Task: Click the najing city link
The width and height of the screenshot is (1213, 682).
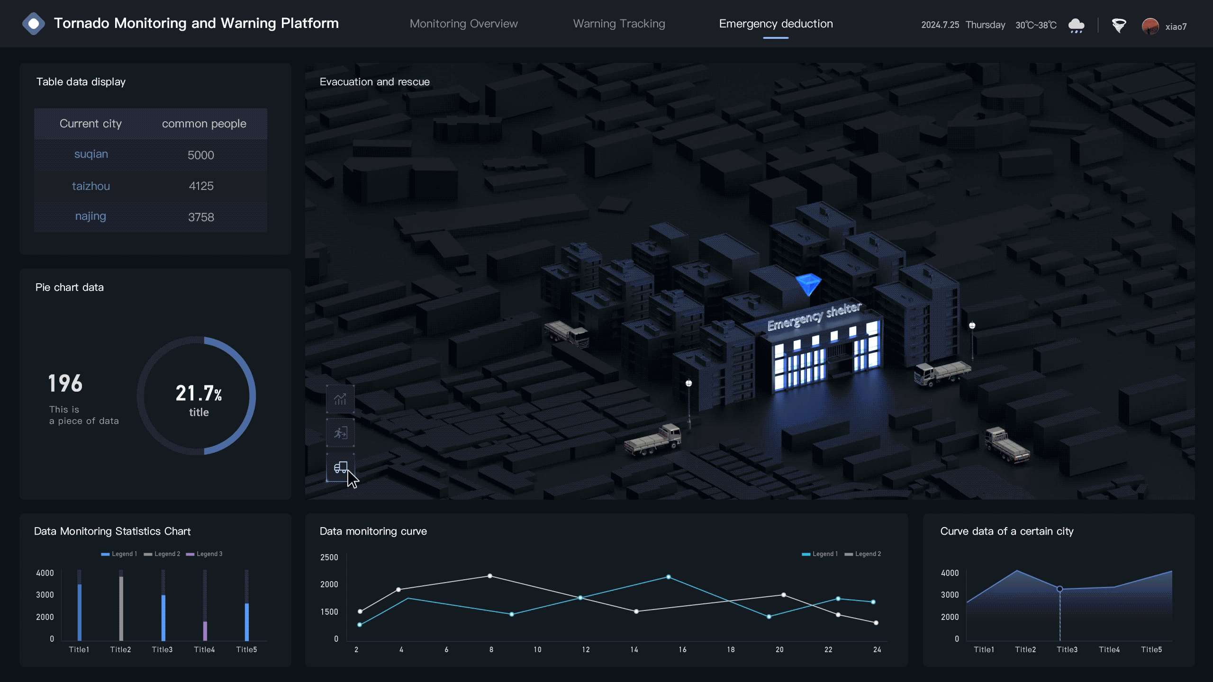Action: click(x=91, y=216)
